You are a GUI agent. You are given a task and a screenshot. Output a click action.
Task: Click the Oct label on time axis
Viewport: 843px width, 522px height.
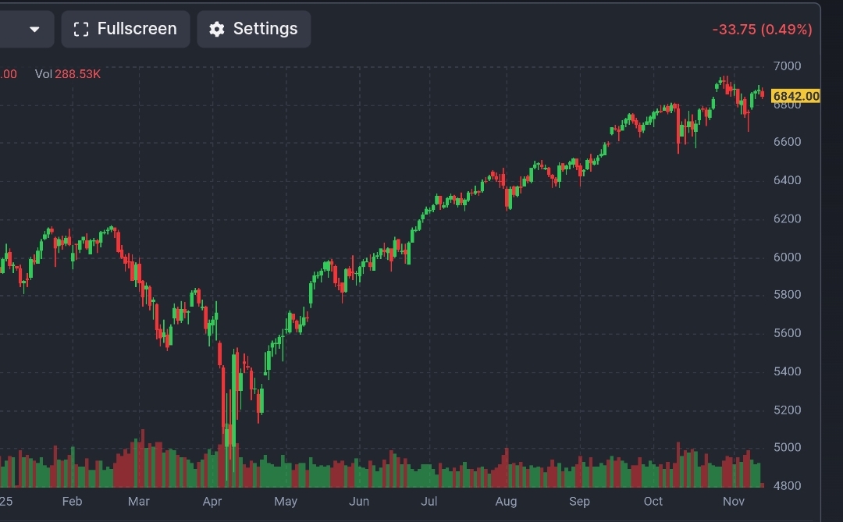tap(653, 502)
